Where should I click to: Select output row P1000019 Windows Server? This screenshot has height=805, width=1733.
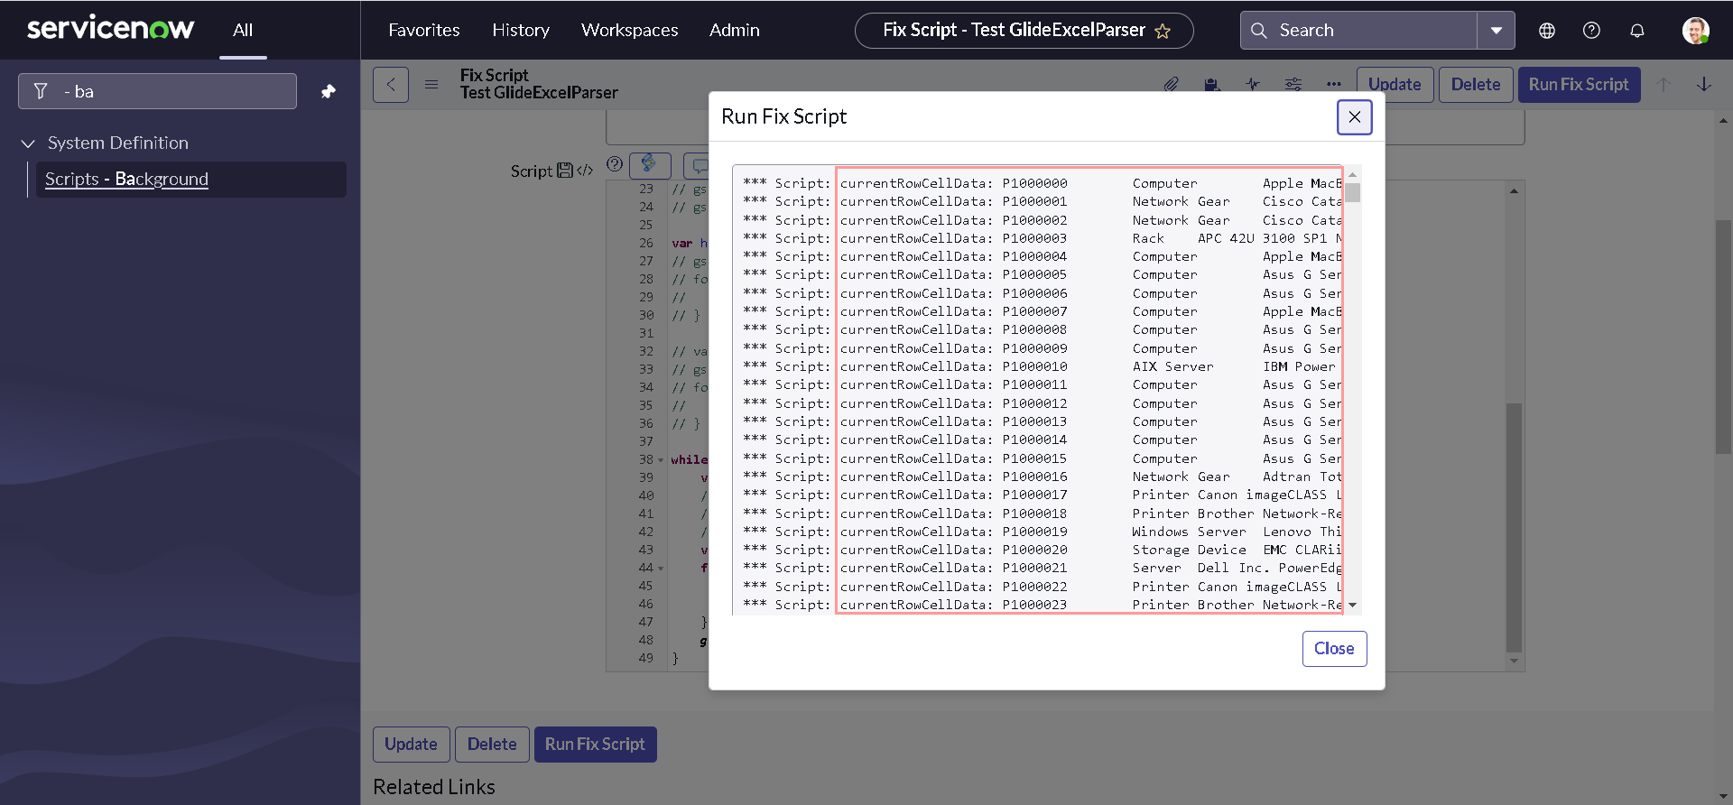click(1041, 532)
